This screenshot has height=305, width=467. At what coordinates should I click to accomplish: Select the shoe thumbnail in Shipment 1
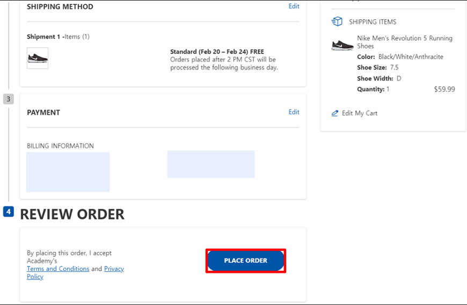[x=38, y=58]
